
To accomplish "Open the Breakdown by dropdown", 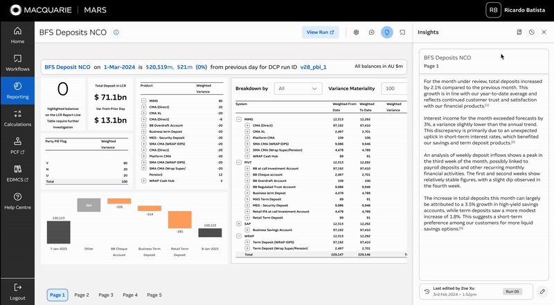I will pos(298,89).
